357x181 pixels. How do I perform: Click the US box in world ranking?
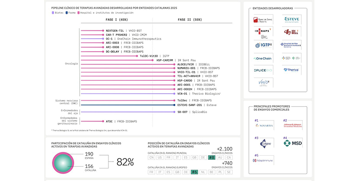point(160,157)
